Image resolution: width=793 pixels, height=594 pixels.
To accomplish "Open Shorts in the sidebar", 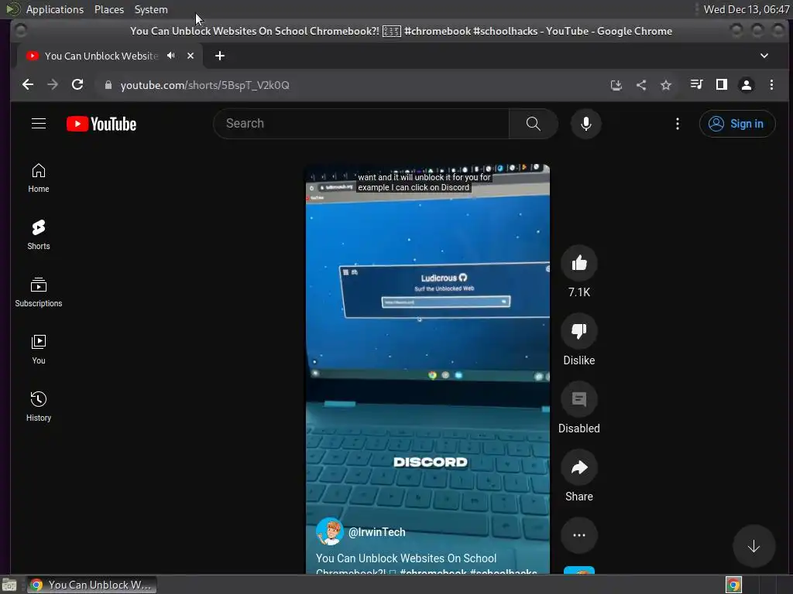I will [x=39, y=235].
